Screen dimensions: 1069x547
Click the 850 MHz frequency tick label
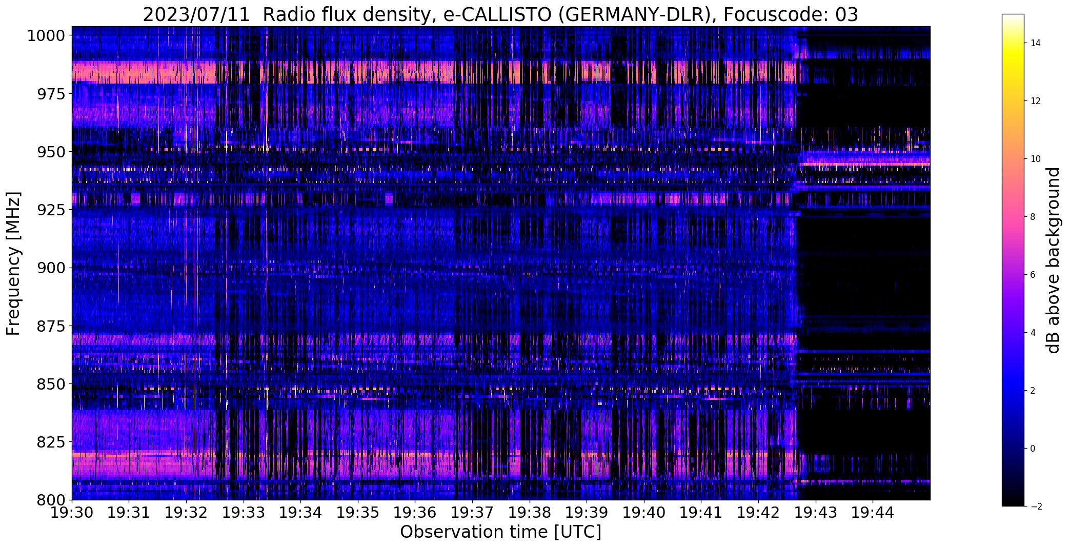point(51,383)
